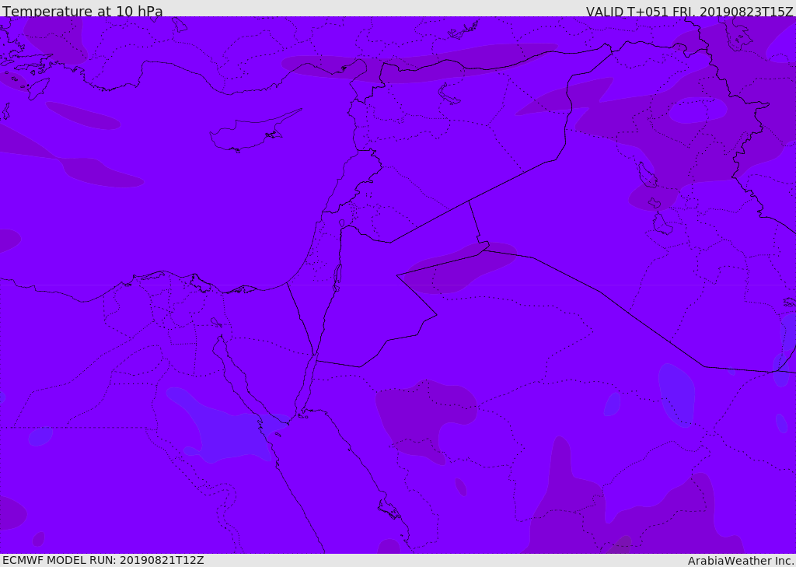Click the 'Temperature at 10 hPa' title
This screenshot has height=567, width=796.
point(82,11)
